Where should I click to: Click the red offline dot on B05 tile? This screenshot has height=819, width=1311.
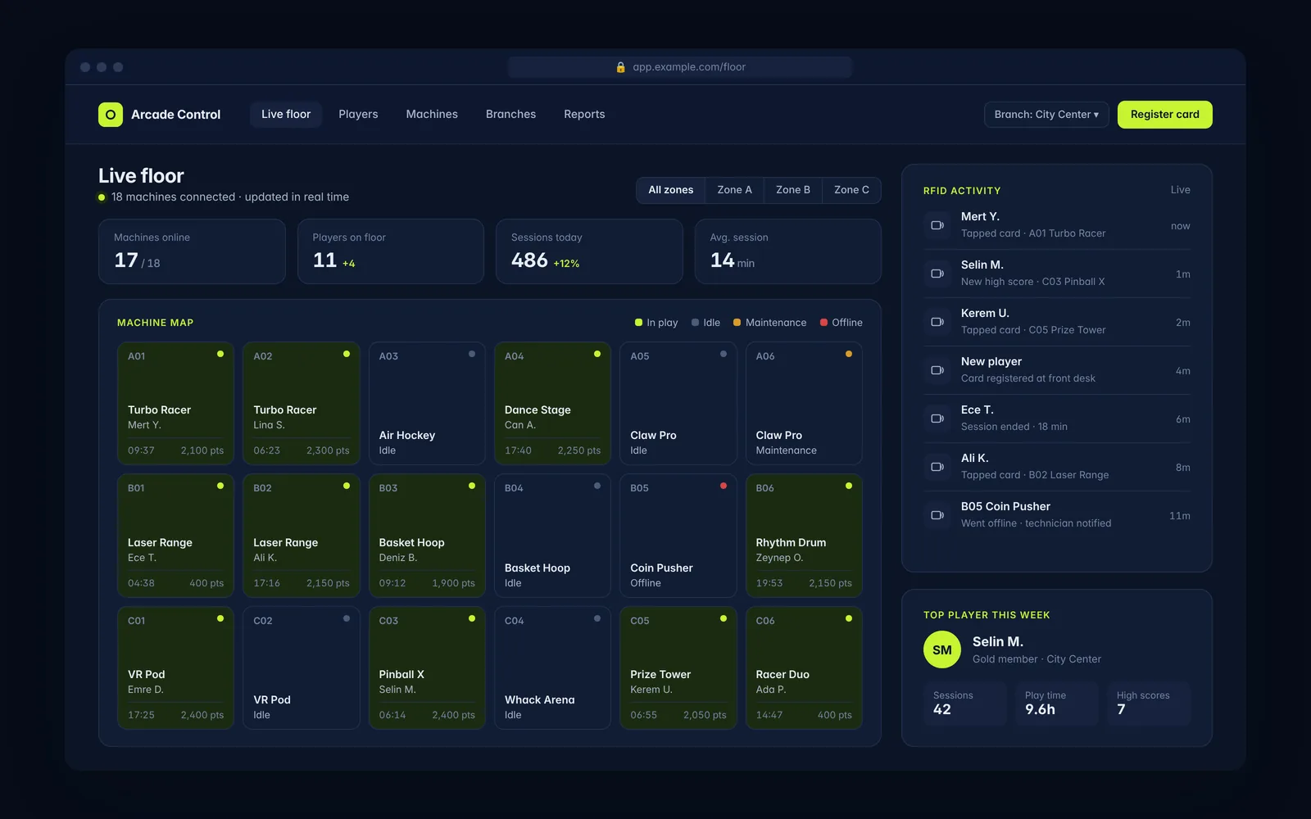(x=724, y=486)
